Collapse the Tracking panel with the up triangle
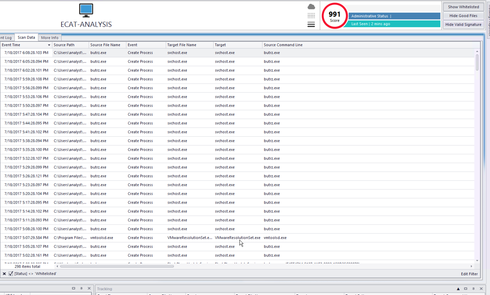This screenshot has height=295, width=490. 458,289
